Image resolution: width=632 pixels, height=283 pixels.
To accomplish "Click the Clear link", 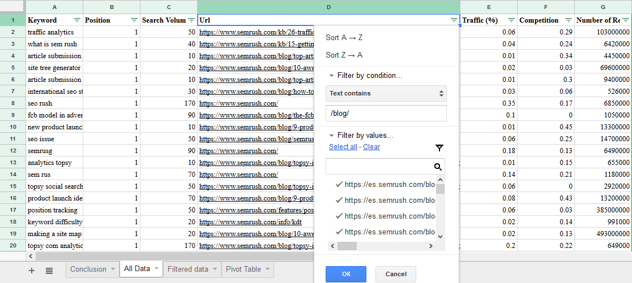I will click(x=371, y=147).
